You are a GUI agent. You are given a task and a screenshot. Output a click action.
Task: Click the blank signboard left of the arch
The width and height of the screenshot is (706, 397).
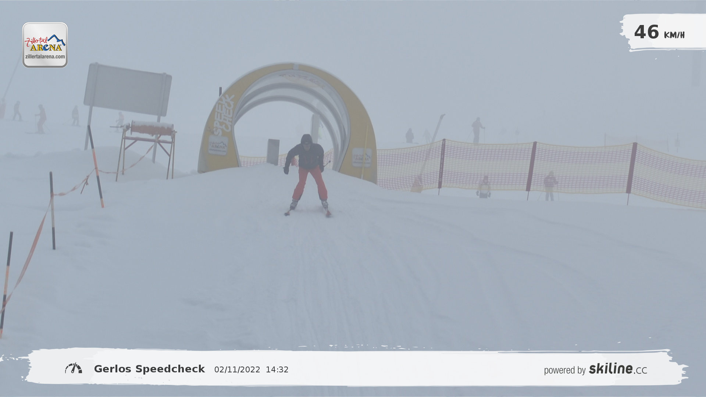pyautogui.click(x=128, y=89)
